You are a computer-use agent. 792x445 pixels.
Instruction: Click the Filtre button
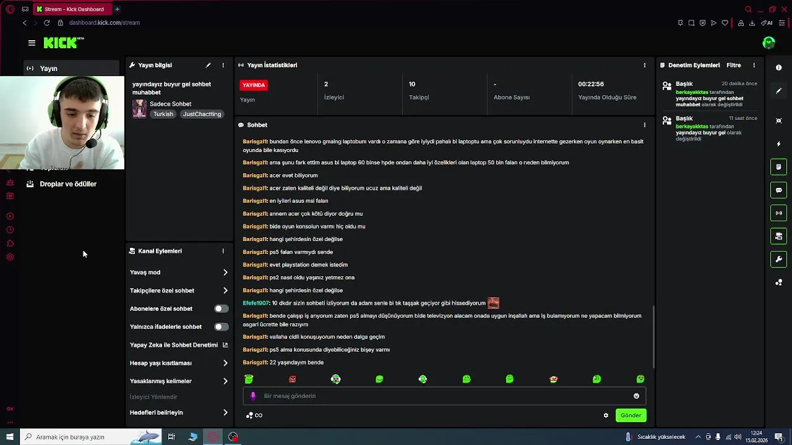coord(734,65)
